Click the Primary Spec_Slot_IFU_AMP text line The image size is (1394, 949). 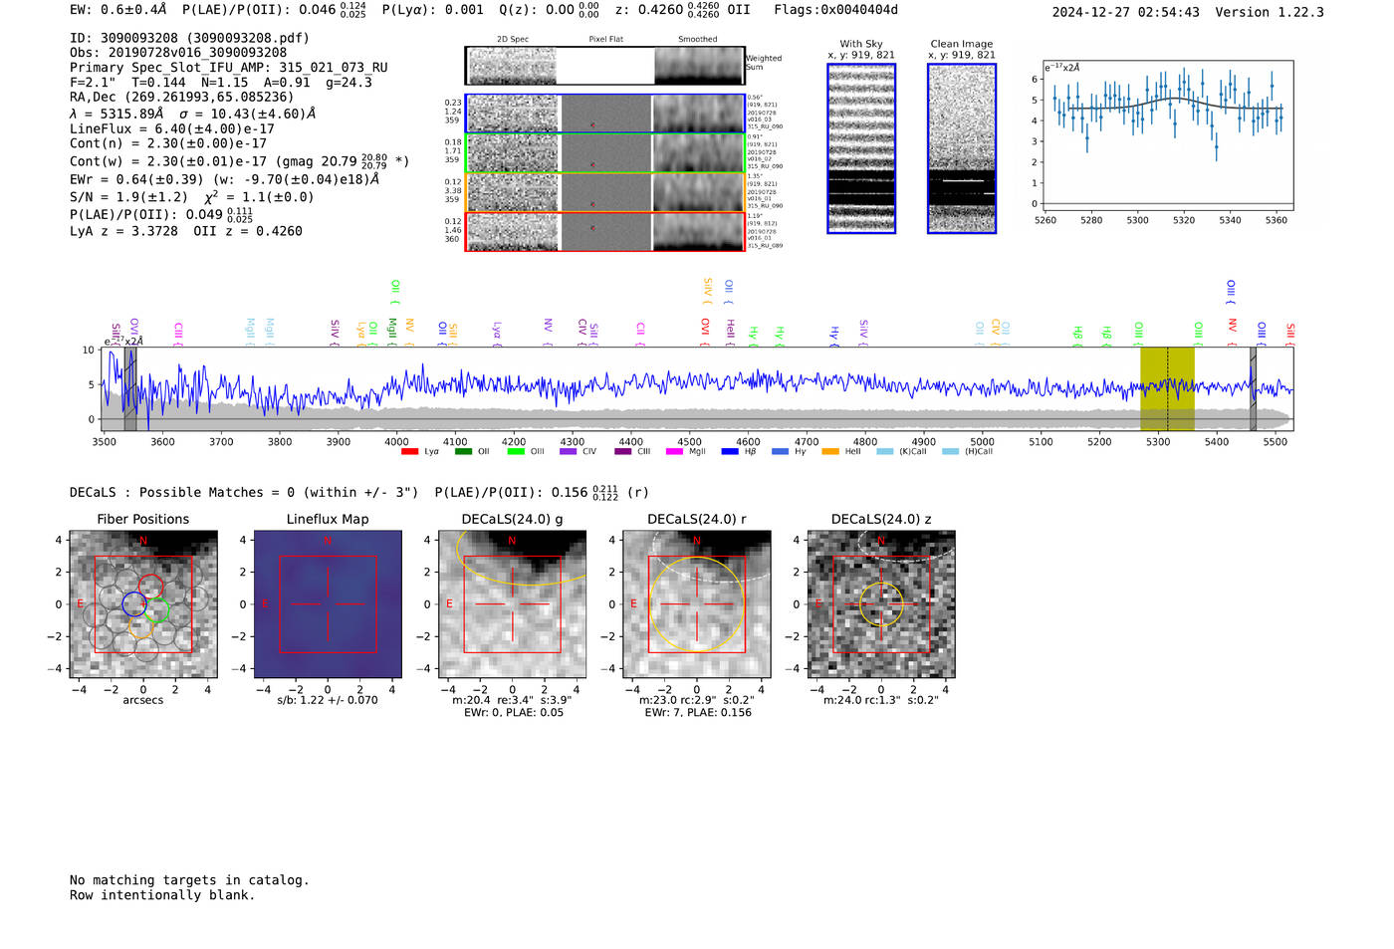click(x=229, y=68)
